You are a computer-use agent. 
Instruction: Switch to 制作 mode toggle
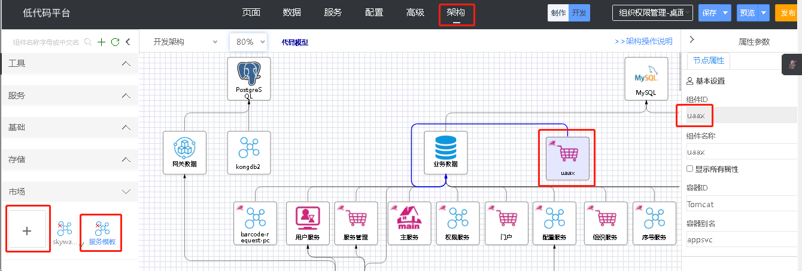[x=558, y=13]
